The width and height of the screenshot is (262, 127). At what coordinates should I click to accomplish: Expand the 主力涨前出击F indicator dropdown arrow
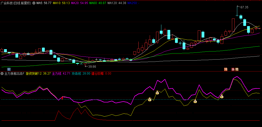2,73
